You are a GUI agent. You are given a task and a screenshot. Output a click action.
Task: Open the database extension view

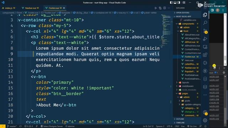pyautogui.click(x=205, y=79)
